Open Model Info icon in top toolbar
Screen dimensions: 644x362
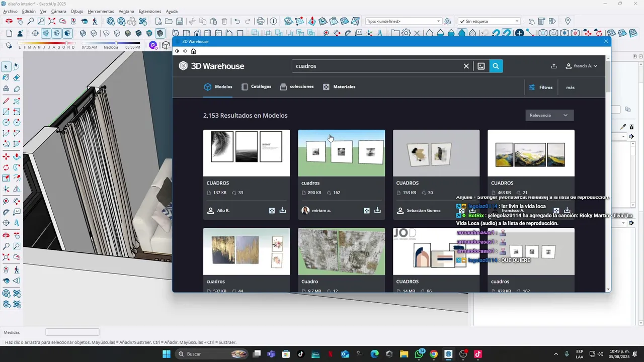pyautogui.click(x=273, y=21)
